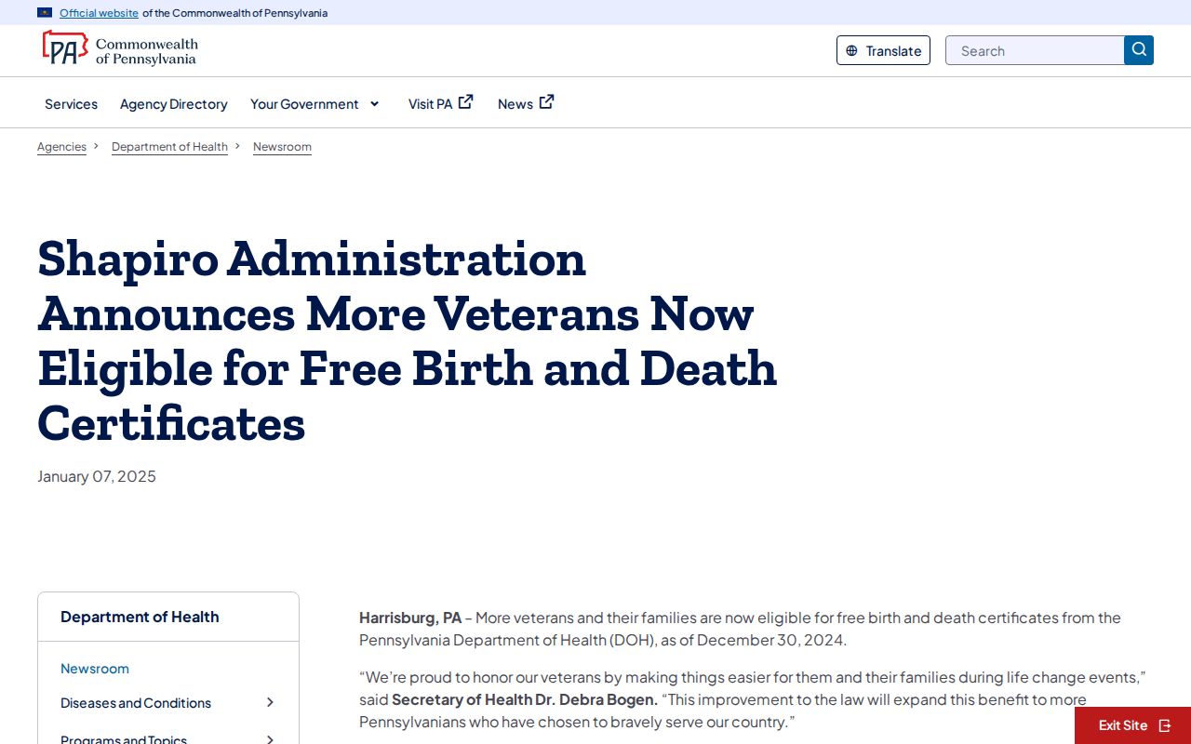Focus the Search input field
Screen dimensions: 1191x744
[1035, 50]
